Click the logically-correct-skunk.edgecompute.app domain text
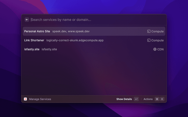Viewport: 188px width, 117px height. click(75, 40)
